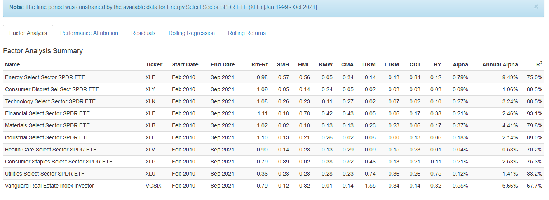The width and height of the screenshot is (549, 200).
Task: Select Vanguard Real Estate Index Investor name
Action: click(49, 186)
